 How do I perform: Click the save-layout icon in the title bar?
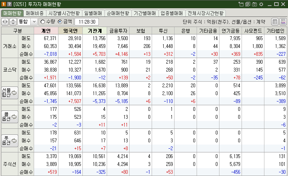pos(248,4)
